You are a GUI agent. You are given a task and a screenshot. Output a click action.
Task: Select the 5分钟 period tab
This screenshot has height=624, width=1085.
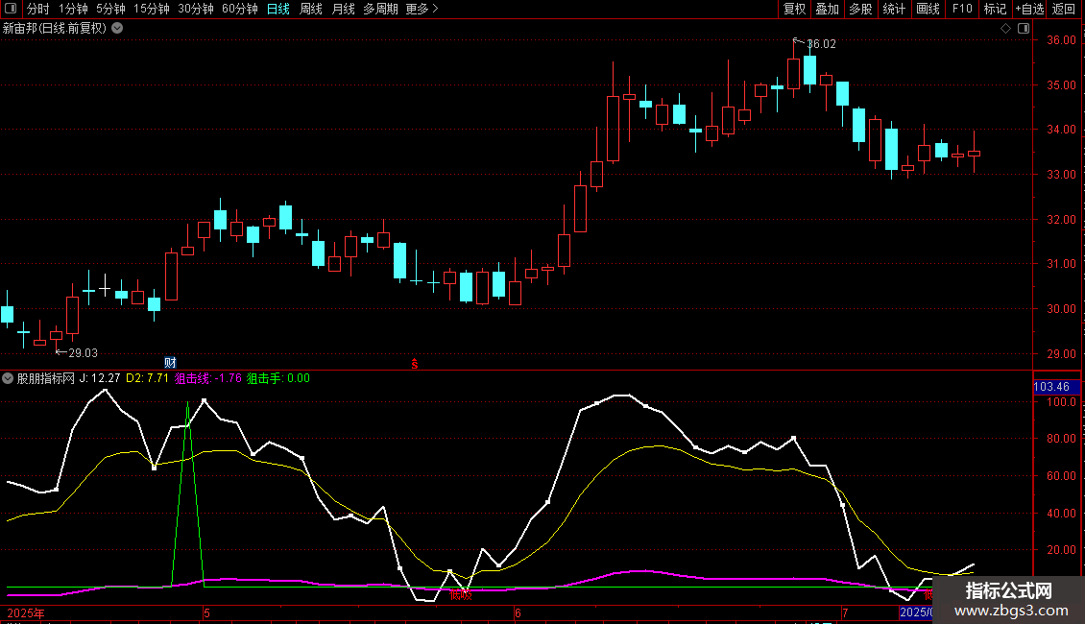pos(110,9)
